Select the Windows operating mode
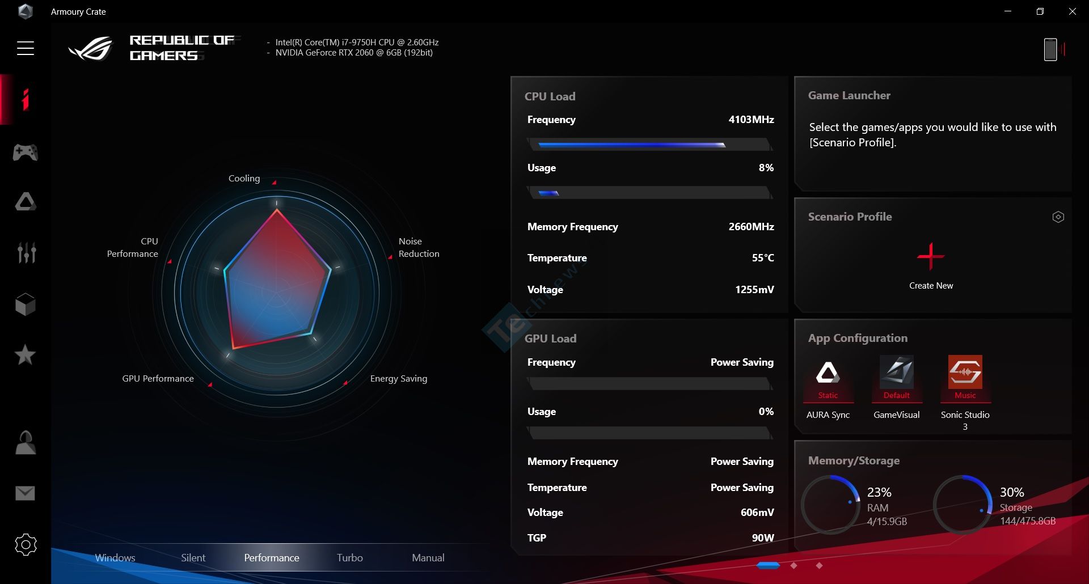 [x=115, y=558]
